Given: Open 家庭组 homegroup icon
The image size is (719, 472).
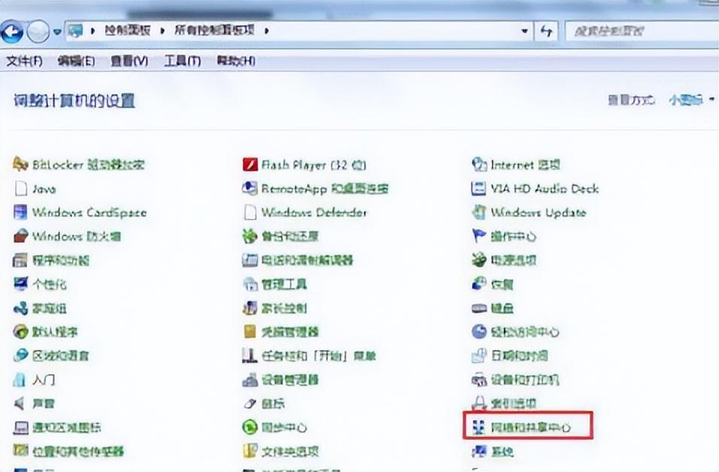Looking at the screenshot, I should click(x=20, y=308).
